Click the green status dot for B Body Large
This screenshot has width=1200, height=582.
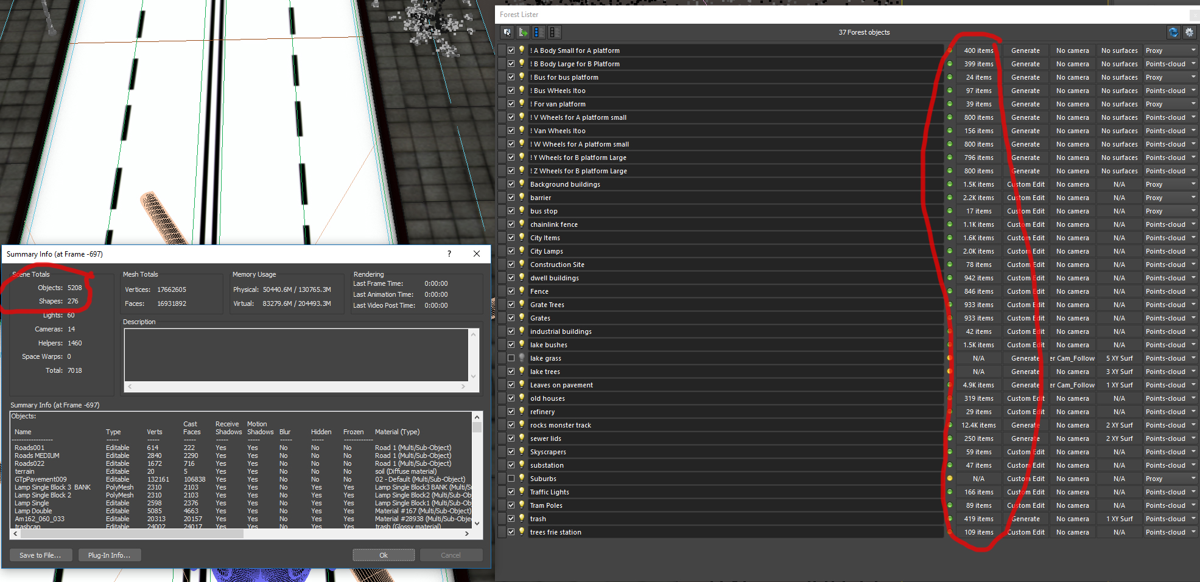[x=949, y=64]
